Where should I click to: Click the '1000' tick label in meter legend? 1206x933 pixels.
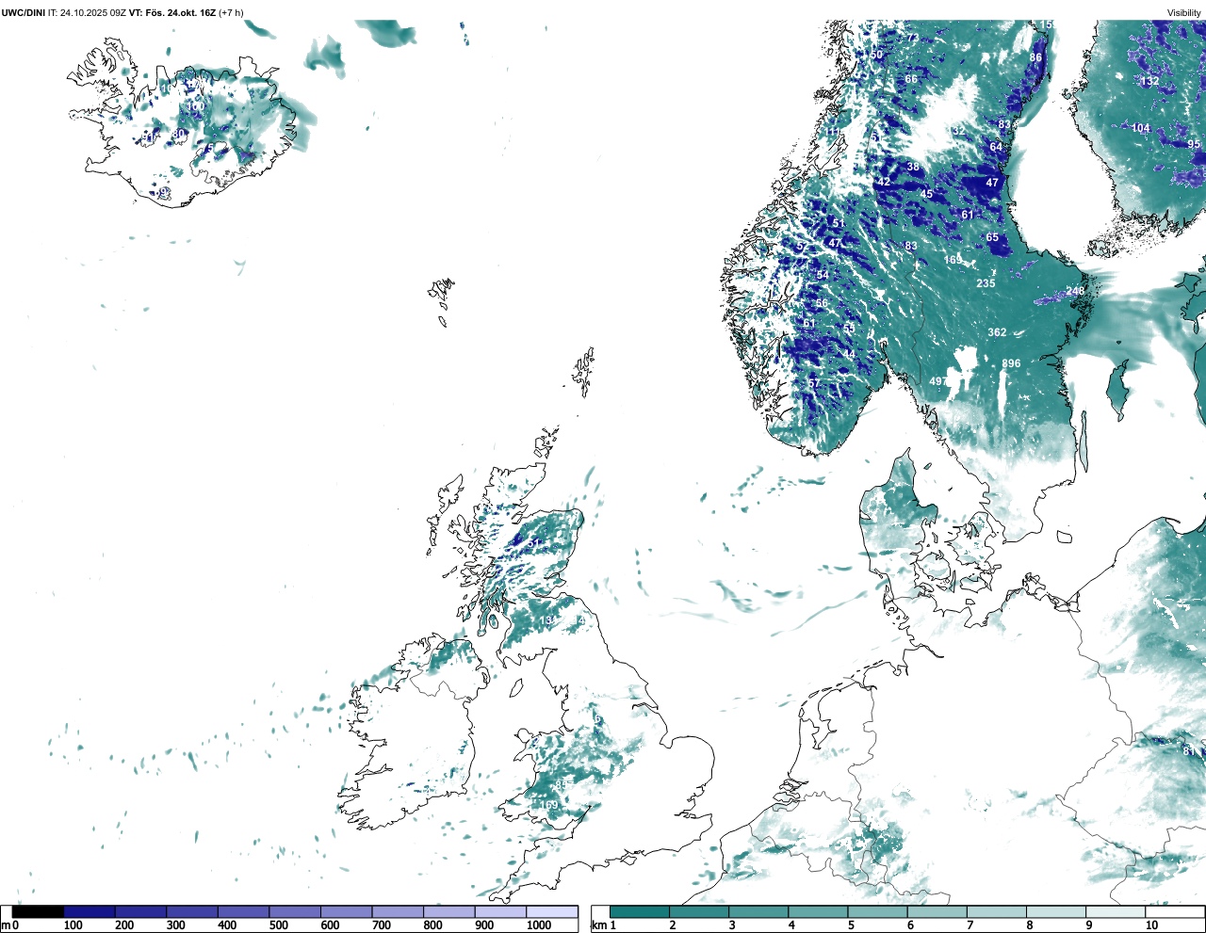point(539,925)
